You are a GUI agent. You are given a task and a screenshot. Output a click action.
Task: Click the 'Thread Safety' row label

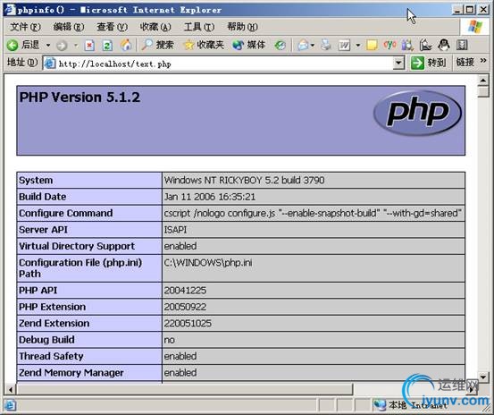click(51, 356)
